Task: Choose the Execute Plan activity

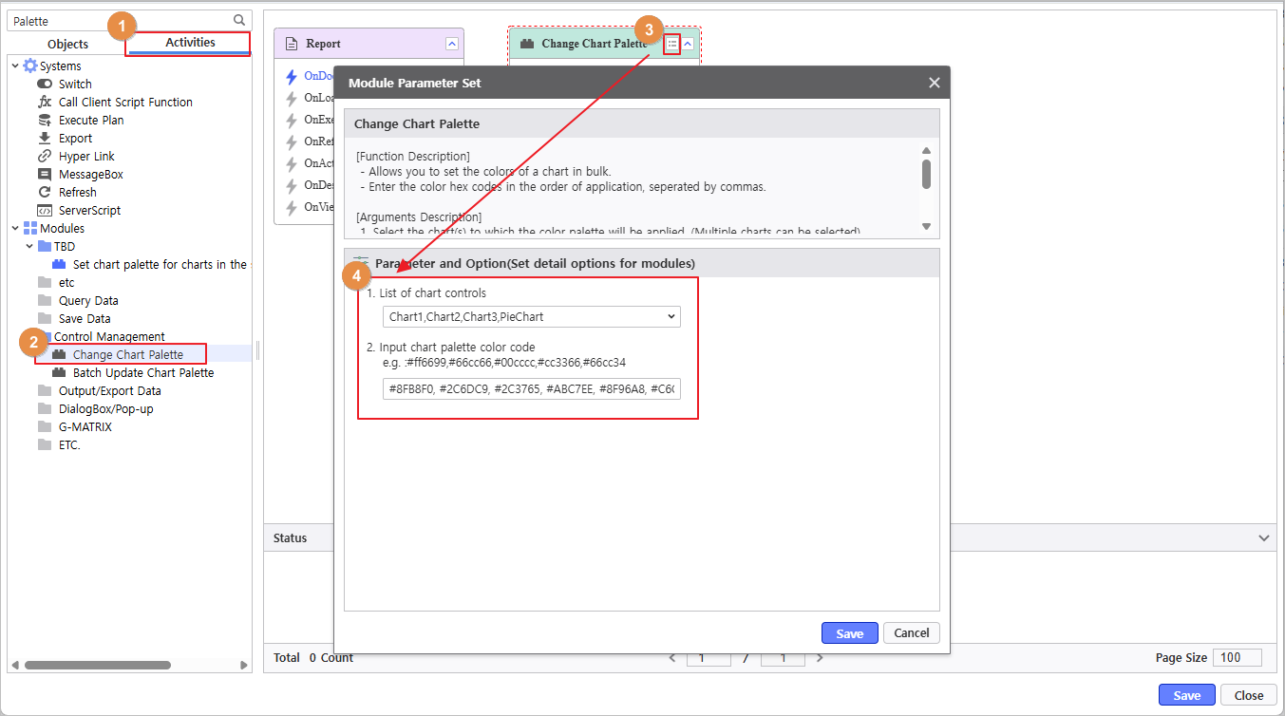Action: coord(90,121)
